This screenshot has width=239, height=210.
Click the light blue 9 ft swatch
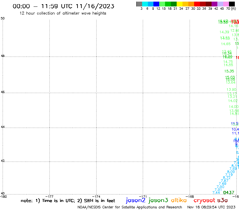pos(151,4)
